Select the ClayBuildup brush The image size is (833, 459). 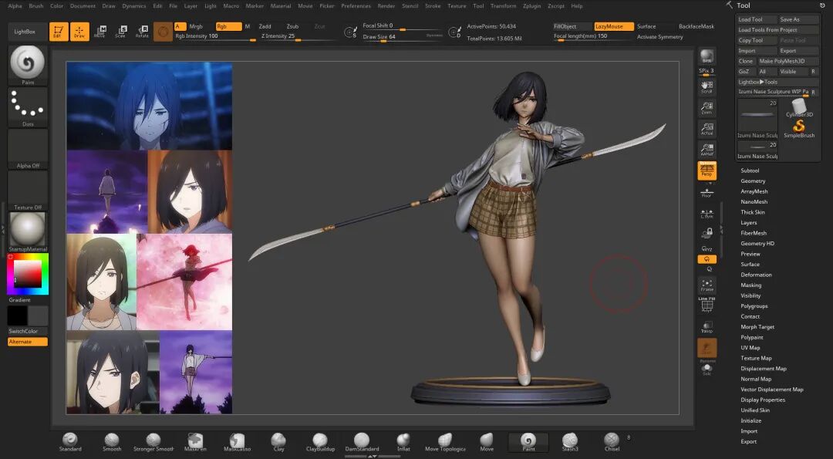320,442
